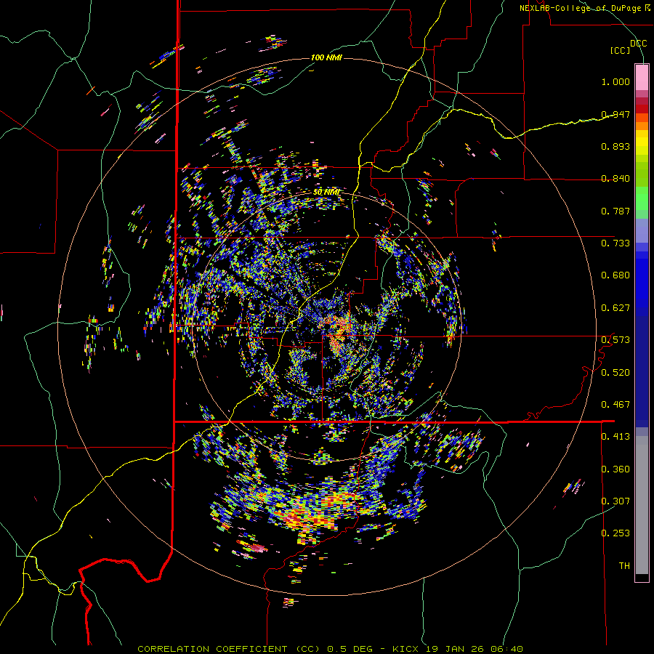Click the 0.627 scale value
Image resolution: width=654 pixels, height=654 pixels.
click(x=615, y=308)
